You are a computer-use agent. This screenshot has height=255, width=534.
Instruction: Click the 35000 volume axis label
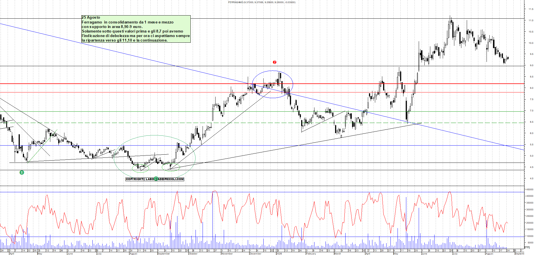529,203
